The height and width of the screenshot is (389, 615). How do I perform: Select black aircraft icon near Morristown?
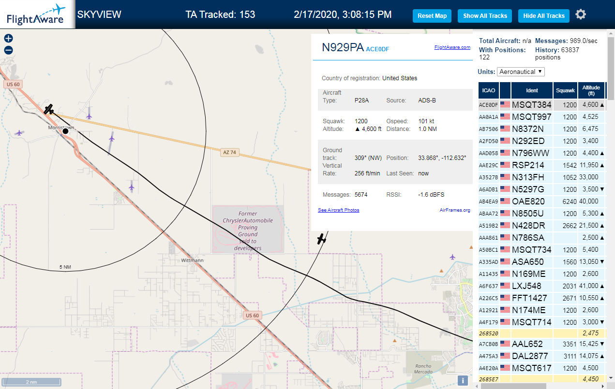(x=48, y=109)
